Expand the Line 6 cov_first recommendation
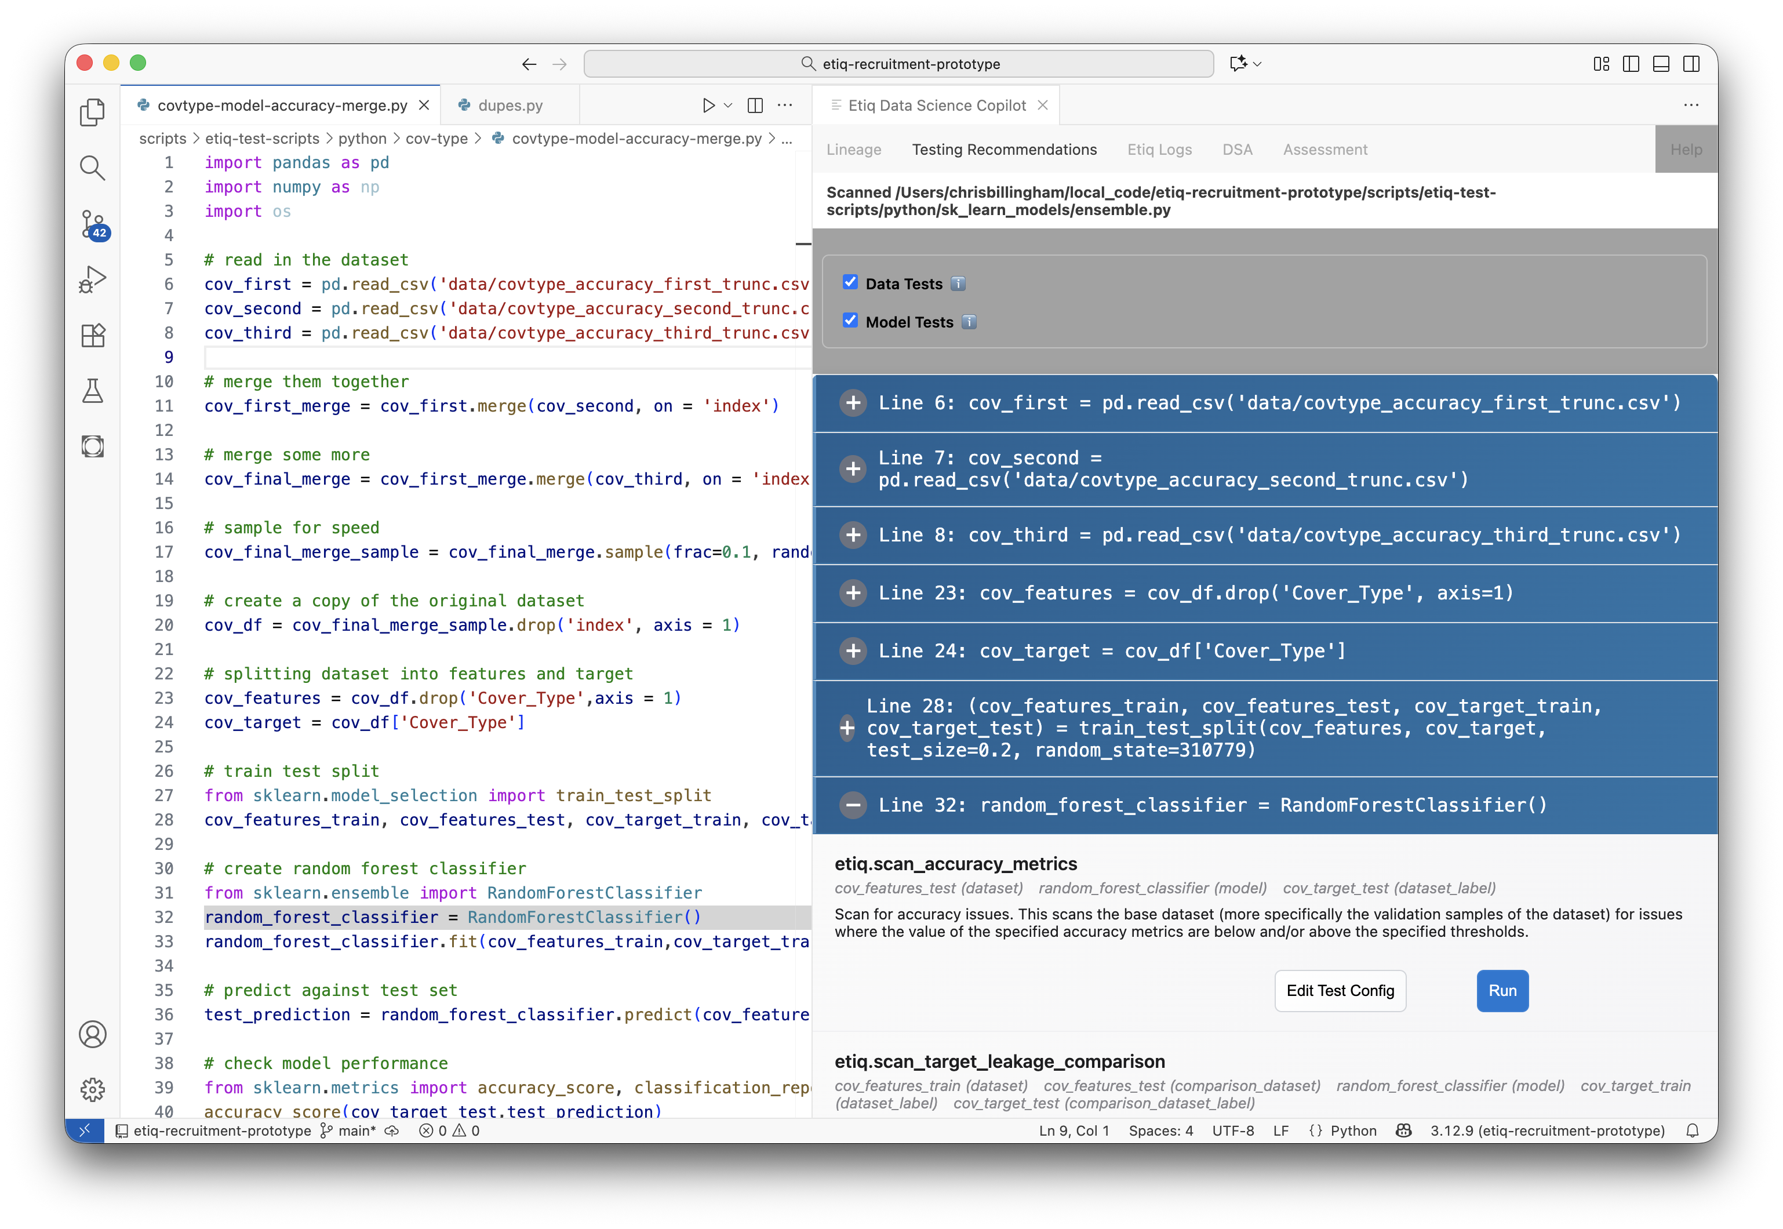 coord(853,403)
